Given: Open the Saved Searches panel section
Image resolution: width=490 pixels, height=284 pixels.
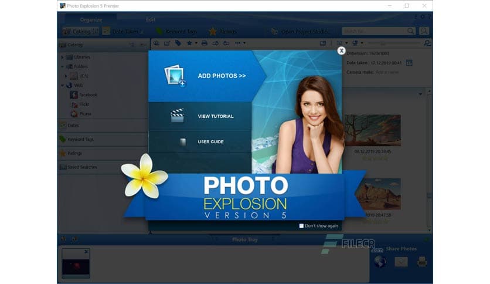Looking at the screenshot, I should click(x=103, y=167).
